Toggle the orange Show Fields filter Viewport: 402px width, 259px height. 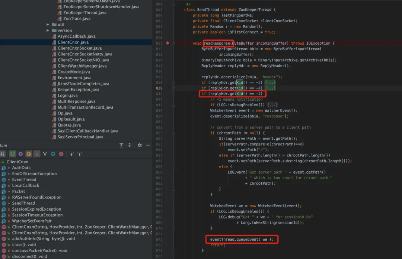click(29, 154)
